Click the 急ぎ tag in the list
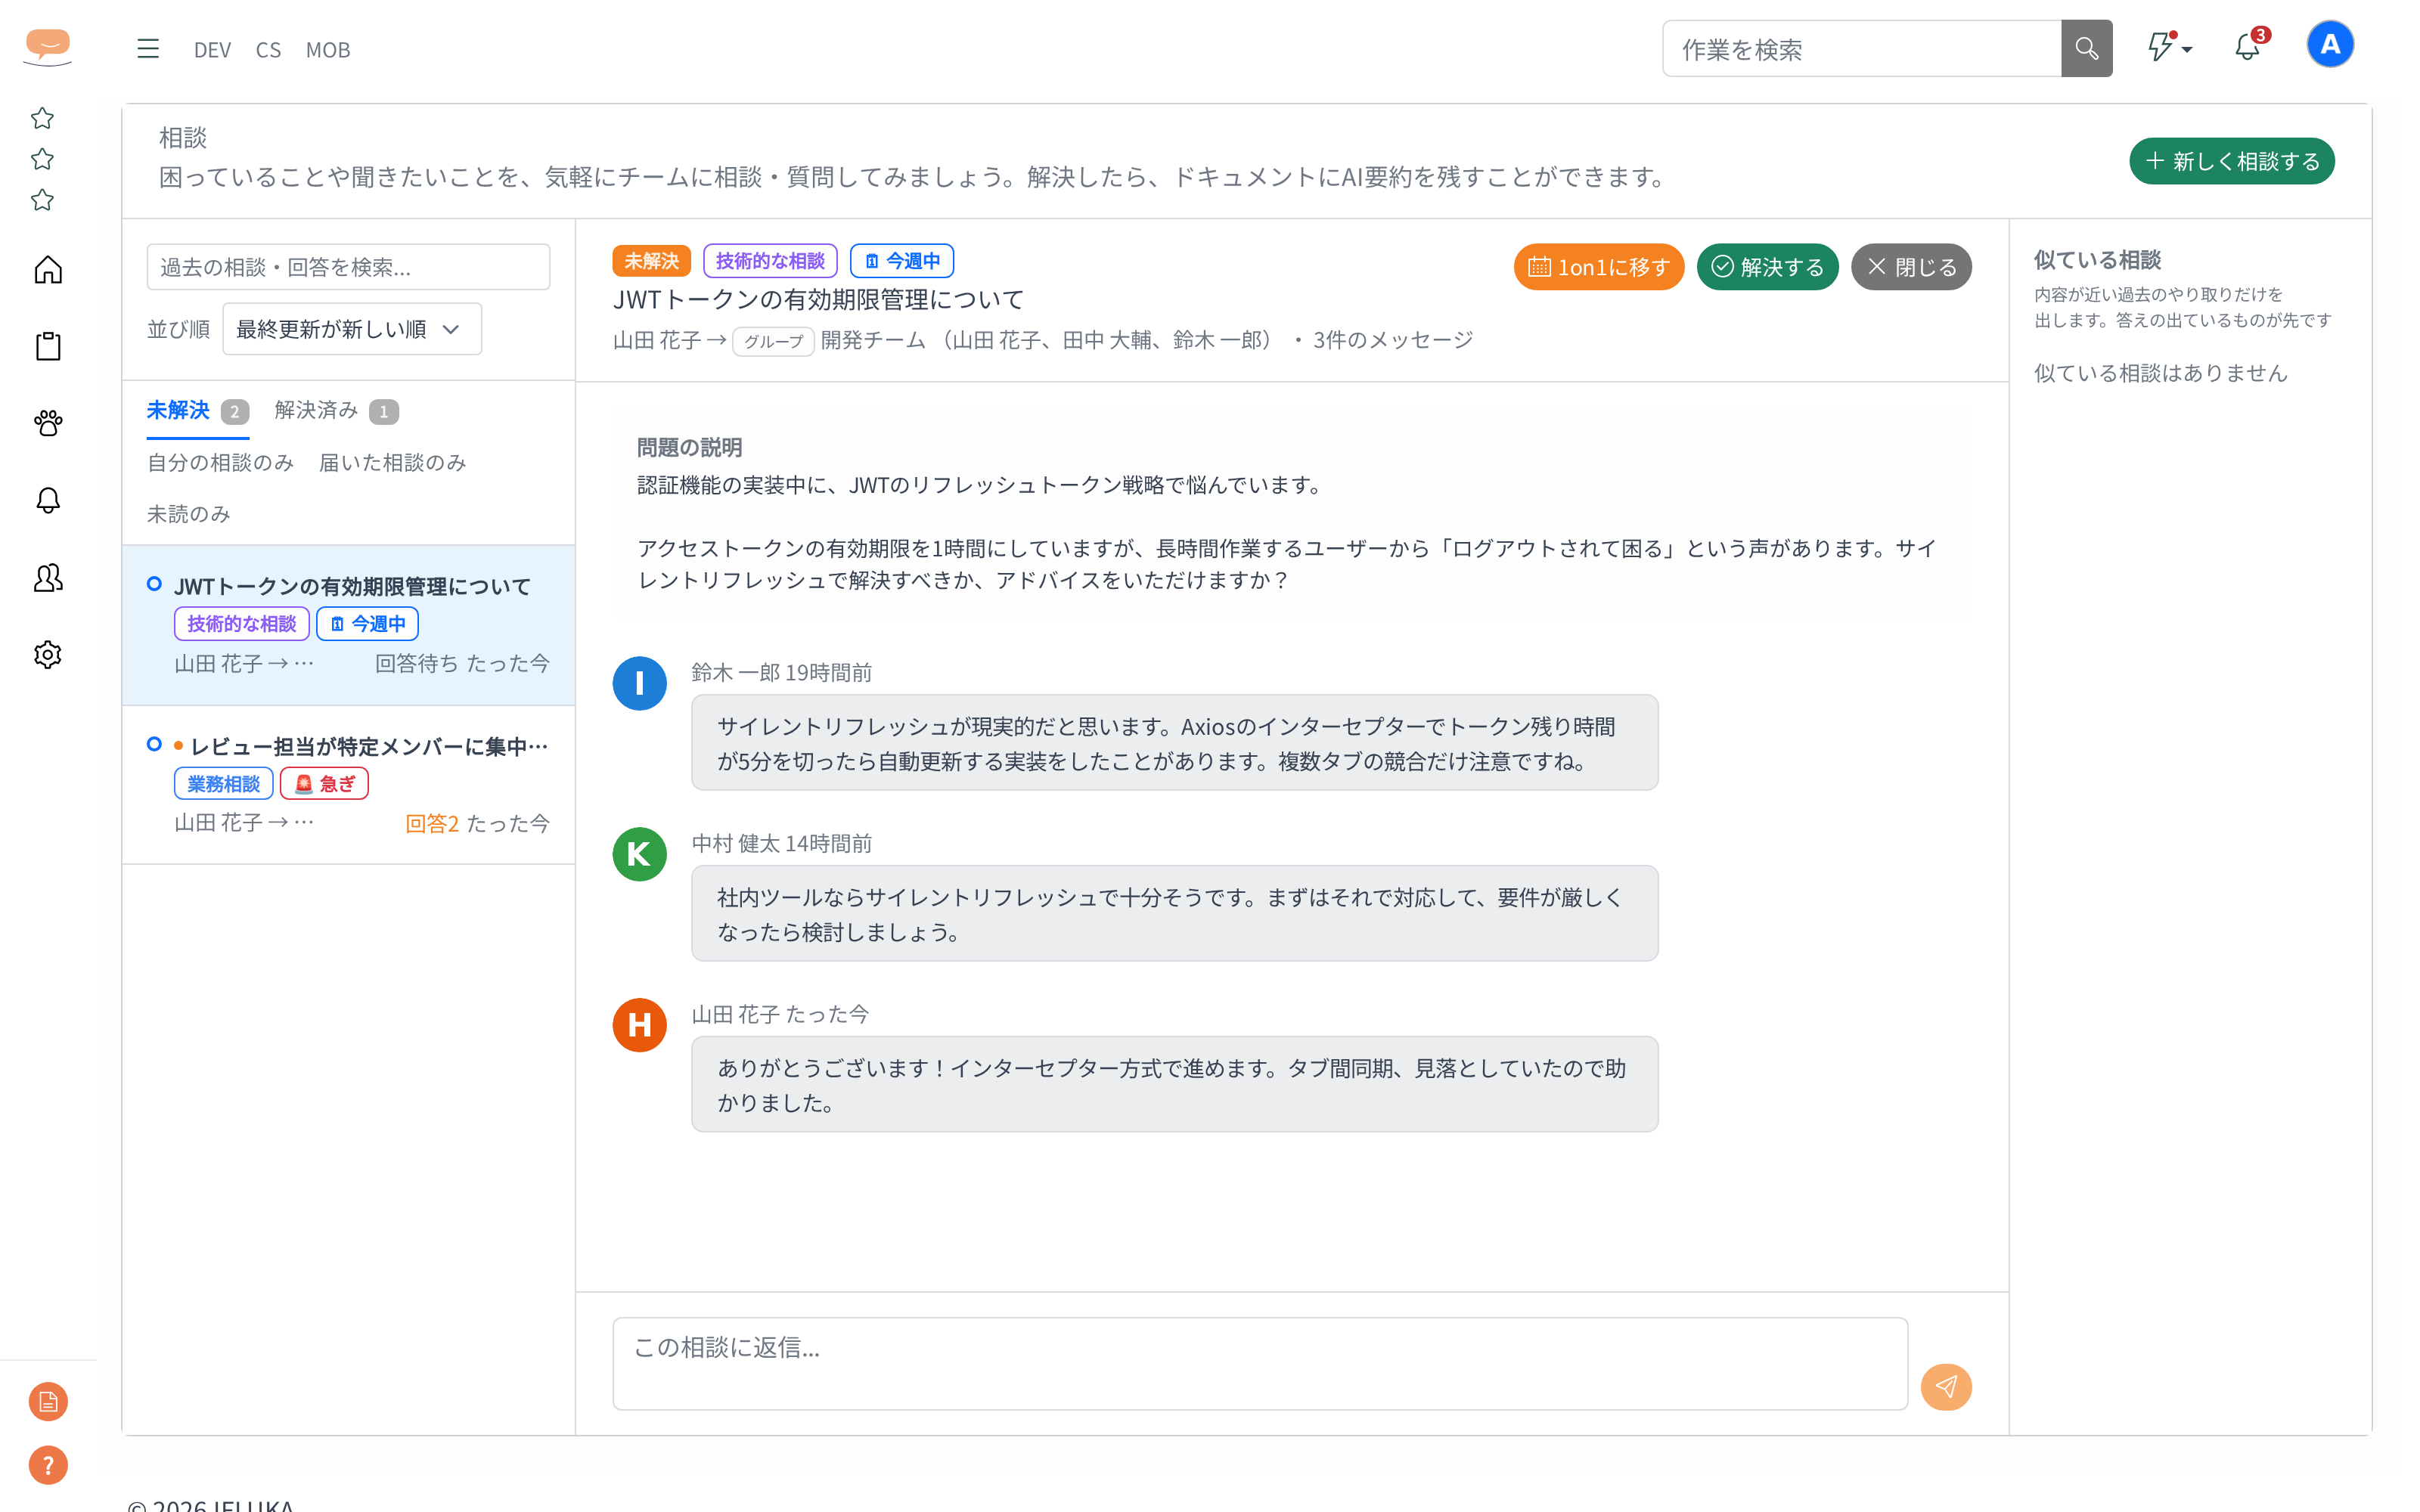Image resolution: width=2420 pixels, height=1512 pixels. [324, 783]
